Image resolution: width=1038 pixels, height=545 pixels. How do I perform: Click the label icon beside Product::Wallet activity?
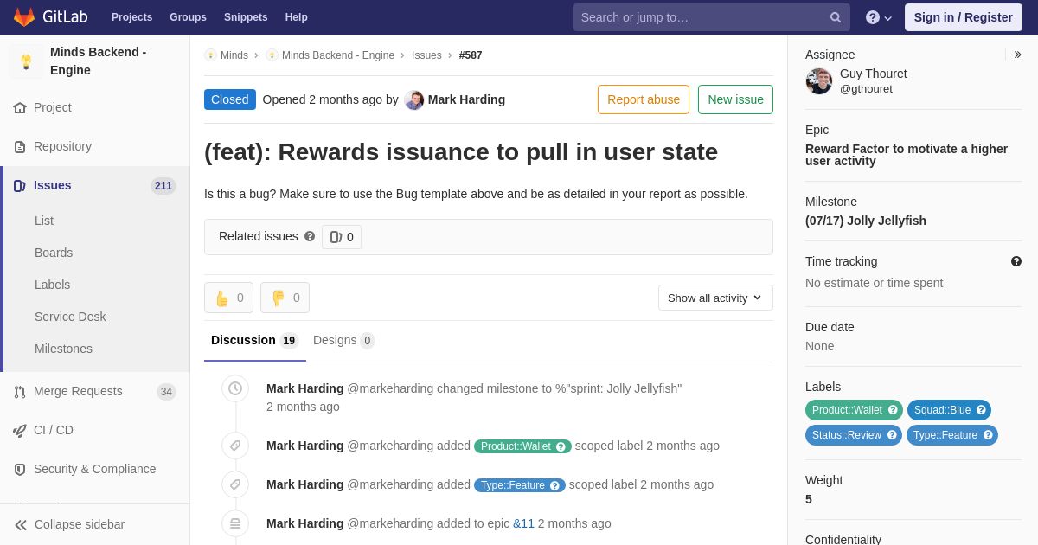click(x=235, y=446)
